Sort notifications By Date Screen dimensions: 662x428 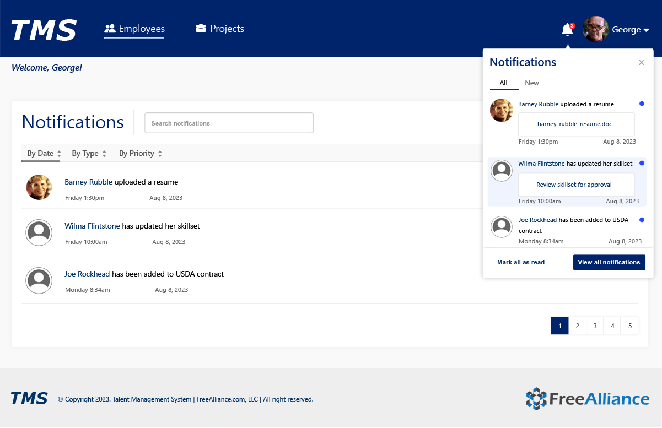tap(44, 154)
